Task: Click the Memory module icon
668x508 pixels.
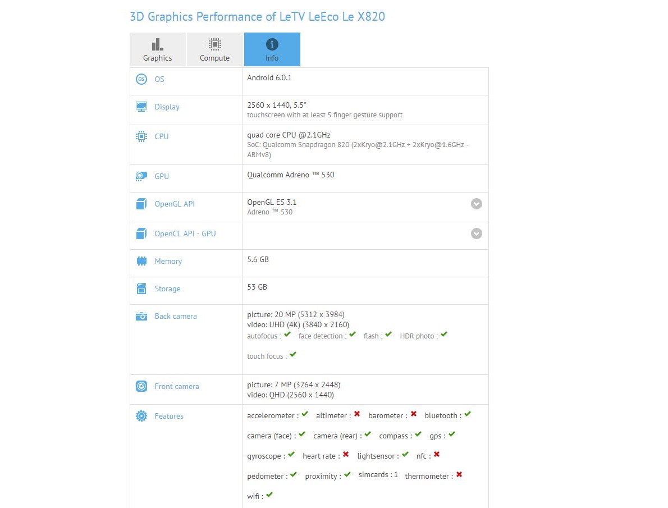Action: [141, 261]
